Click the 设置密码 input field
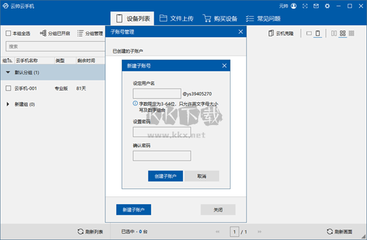367x240 pixels. [162, 132]
